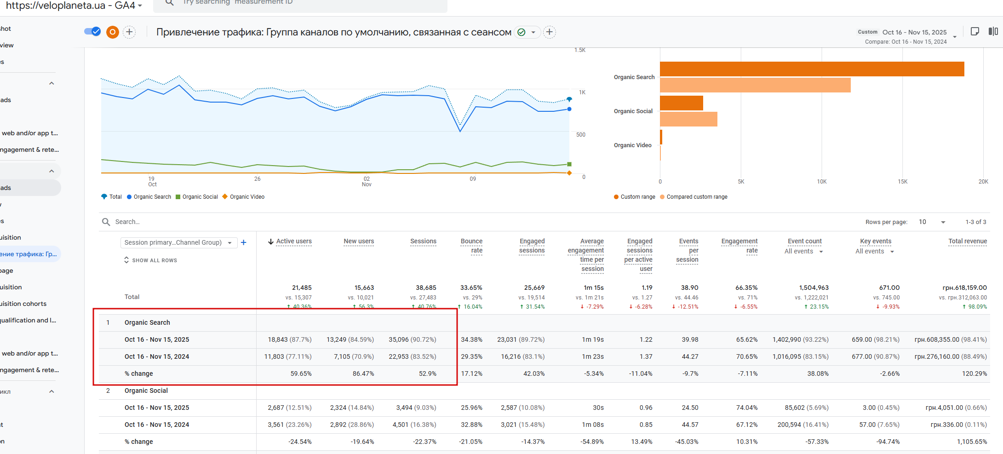The image size is (1003, 454).
Task: Click the Custom range legend dot
Action: click(x=616, y=197)
